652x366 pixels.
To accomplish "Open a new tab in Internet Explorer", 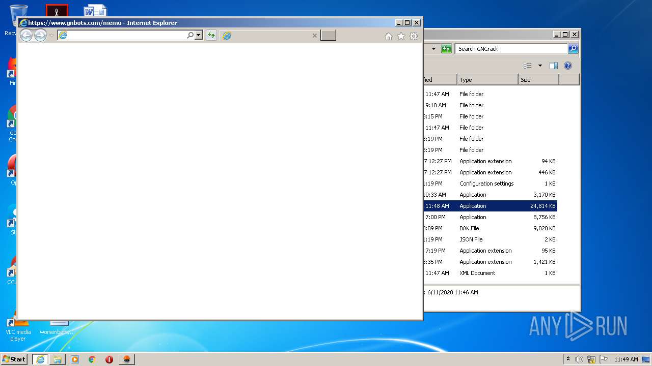I will tap(328, 35).
